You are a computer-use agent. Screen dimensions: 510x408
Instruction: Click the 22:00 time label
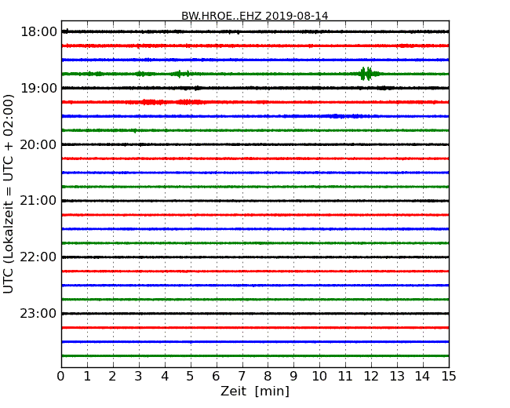[x=38, y=257]
